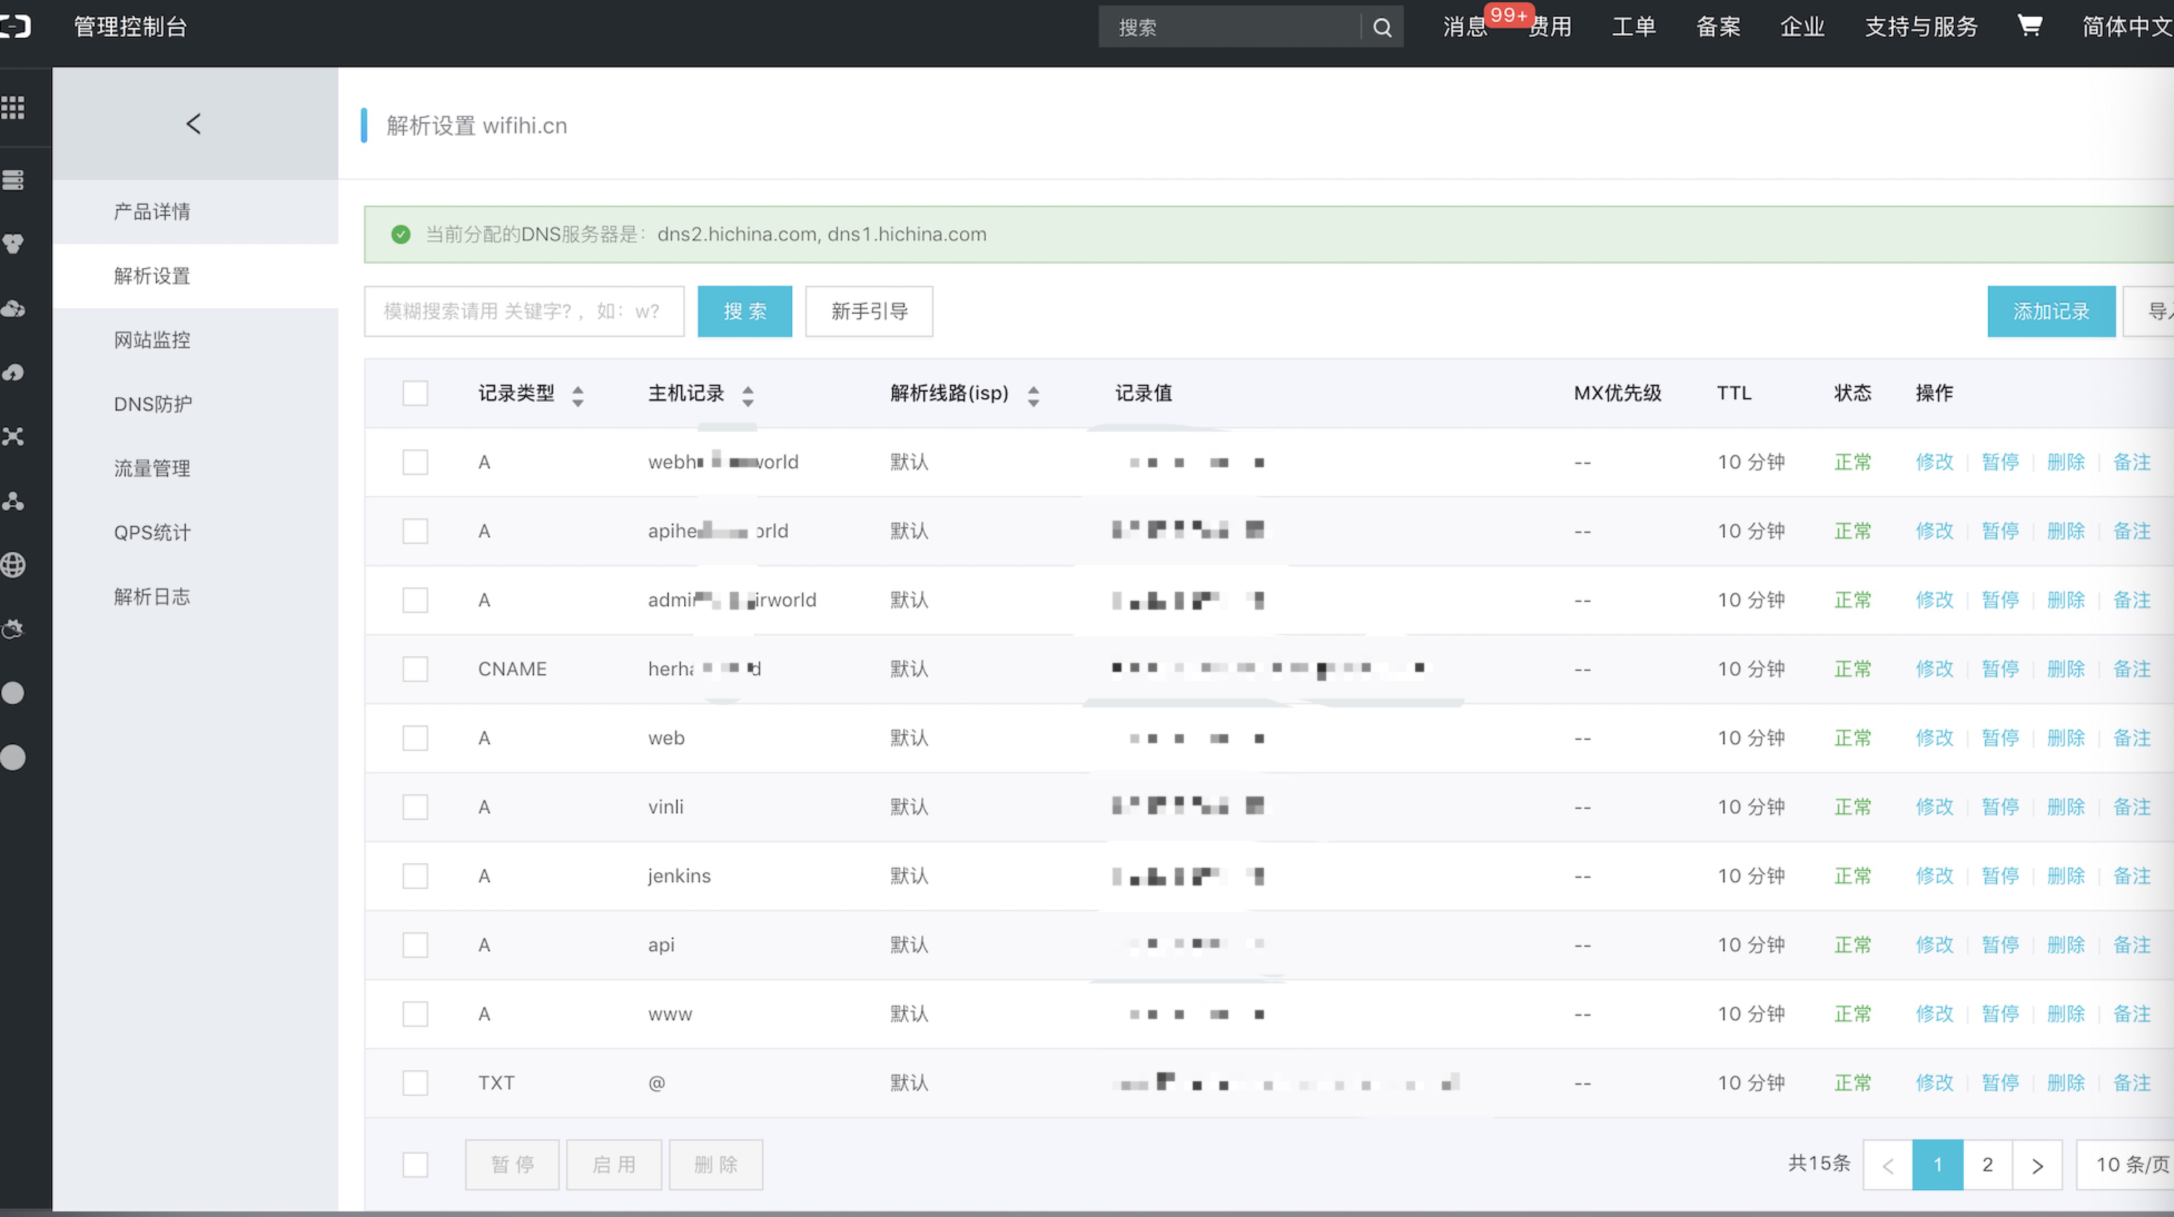Collapse the sidebar with the back chevron
The height and width of the screenshot is (1217, 2174).
coord(193,124)
